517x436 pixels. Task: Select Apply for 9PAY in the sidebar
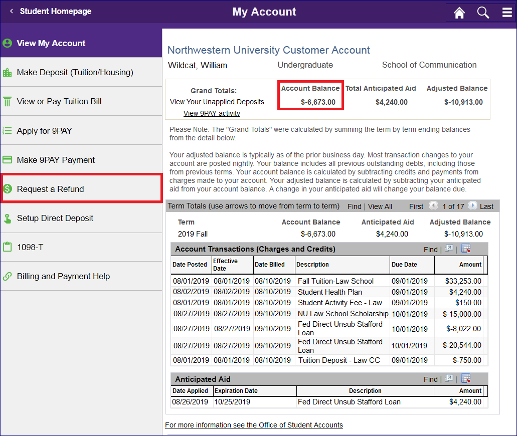click(45, 130)
